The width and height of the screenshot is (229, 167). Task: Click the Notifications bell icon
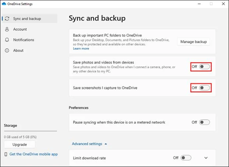tap(7, 40)
